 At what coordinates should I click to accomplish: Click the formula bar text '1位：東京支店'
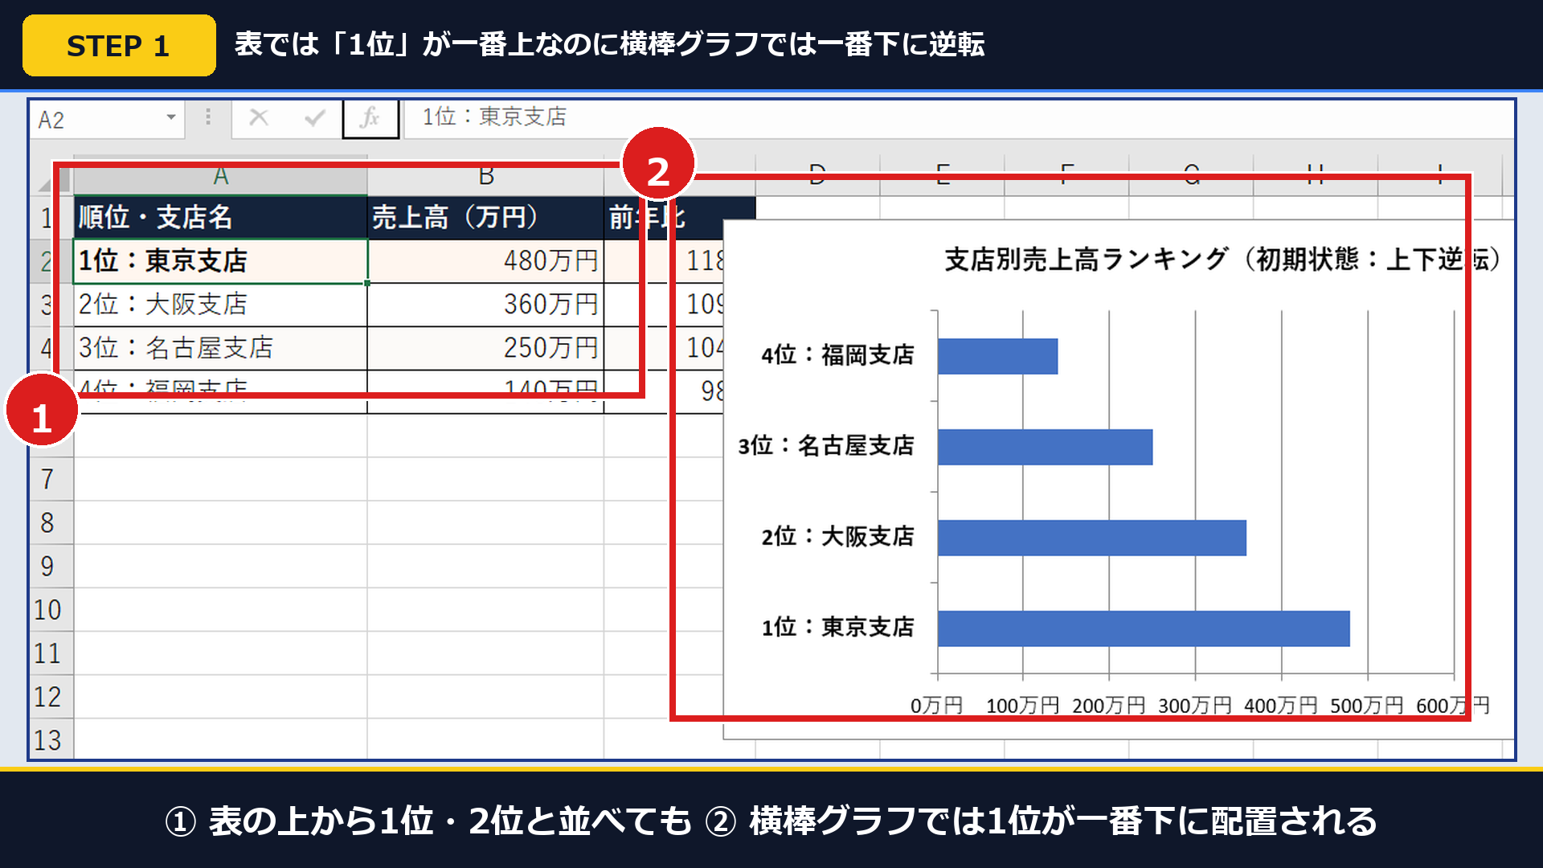coord(494,117)
